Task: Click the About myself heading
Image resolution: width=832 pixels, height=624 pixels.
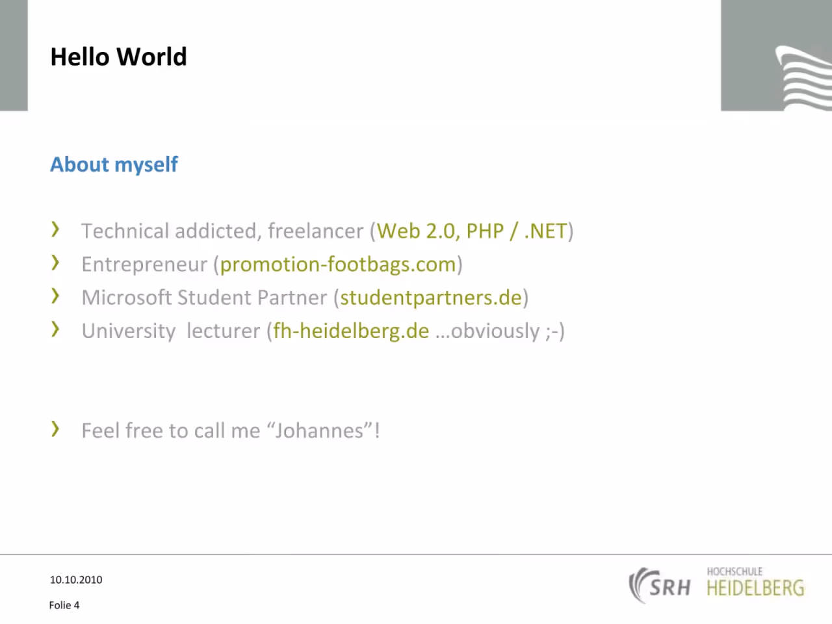Action: 114,164
